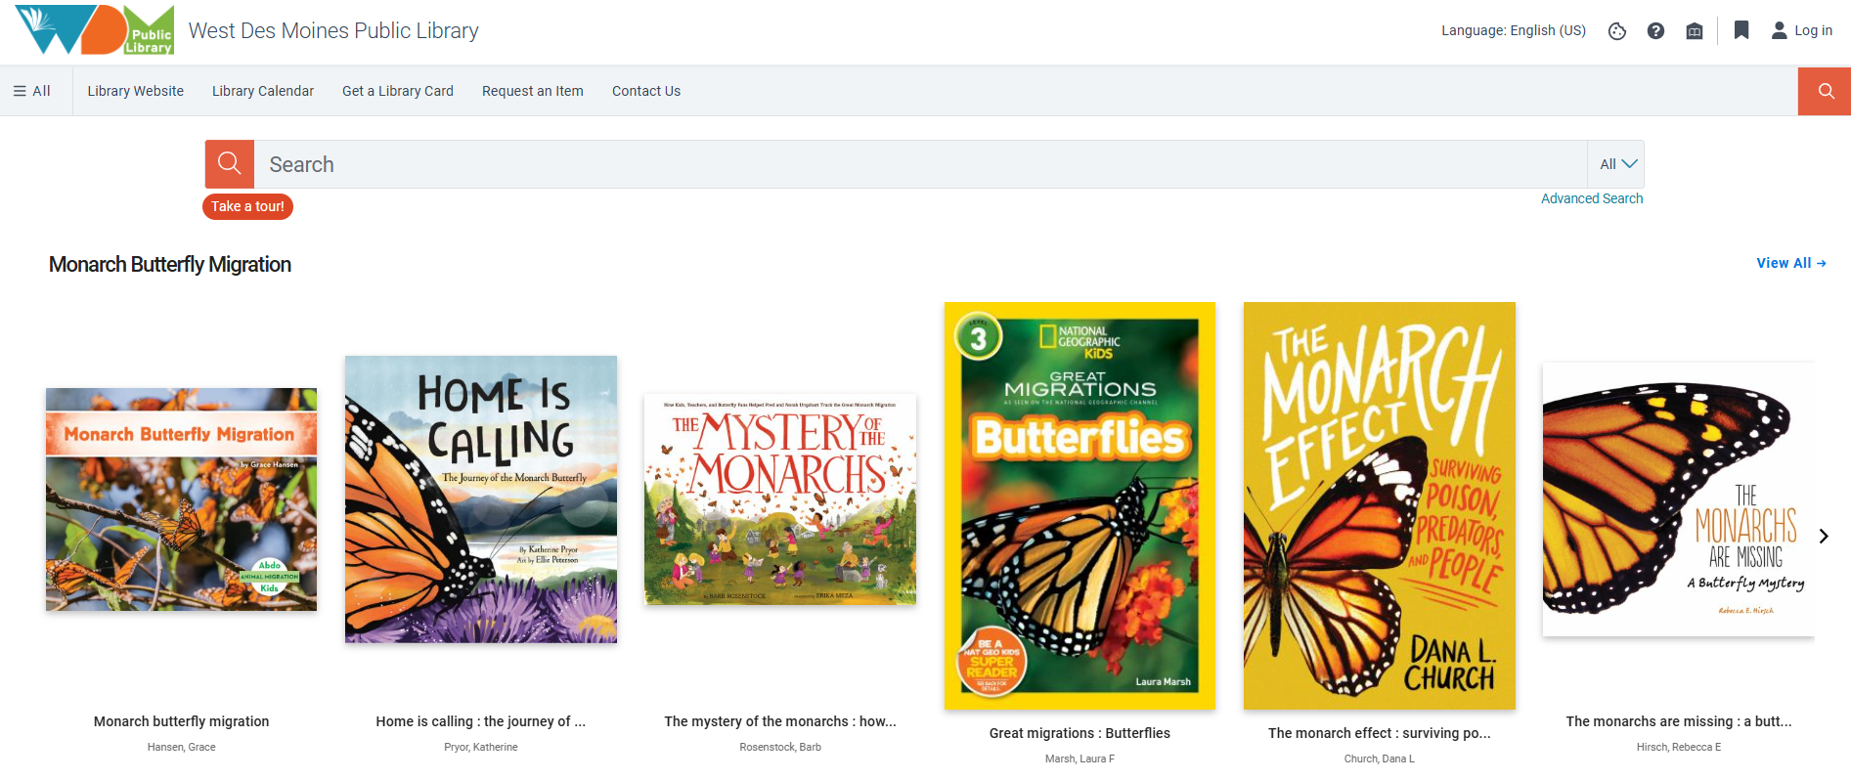Click the magnifier button beside the Search field
Image resolution: width=1851 pixels, height=780 pixels.
point(230,164)
